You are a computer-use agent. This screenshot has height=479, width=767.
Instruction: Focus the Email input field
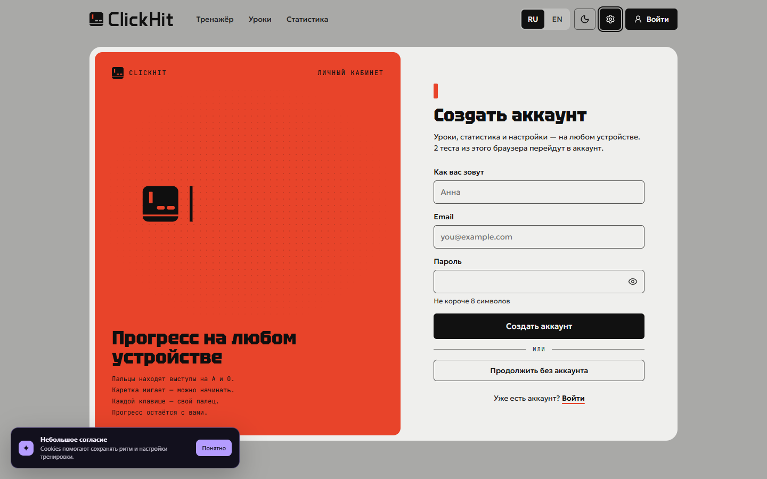pyautogui.click(x=539, y=237)
